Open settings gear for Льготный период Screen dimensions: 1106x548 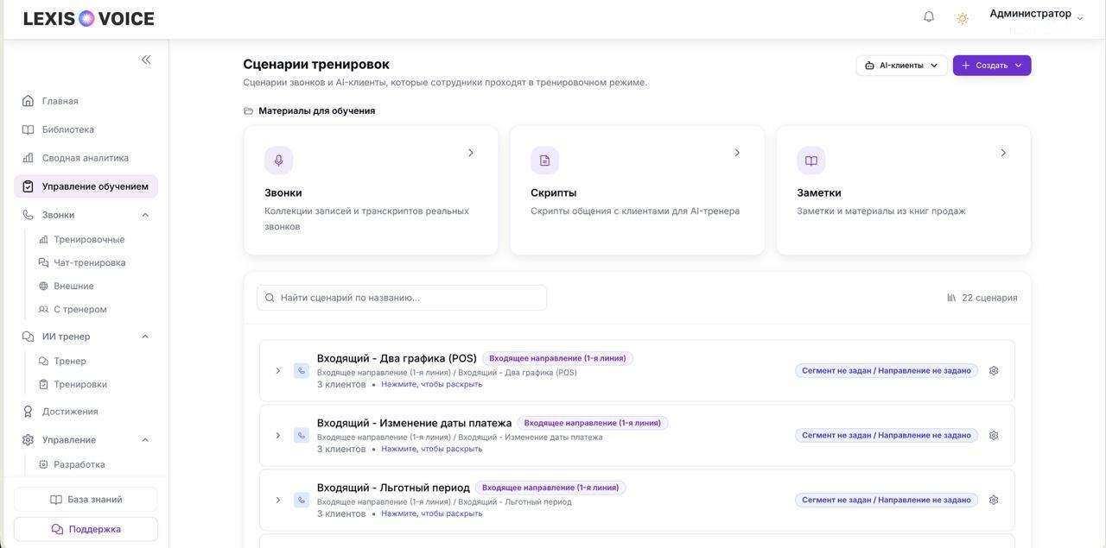click(994, 501)
